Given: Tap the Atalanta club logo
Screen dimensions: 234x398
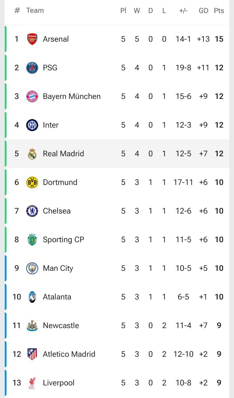Looking at the screenshot, I should (x=32, y=297).
